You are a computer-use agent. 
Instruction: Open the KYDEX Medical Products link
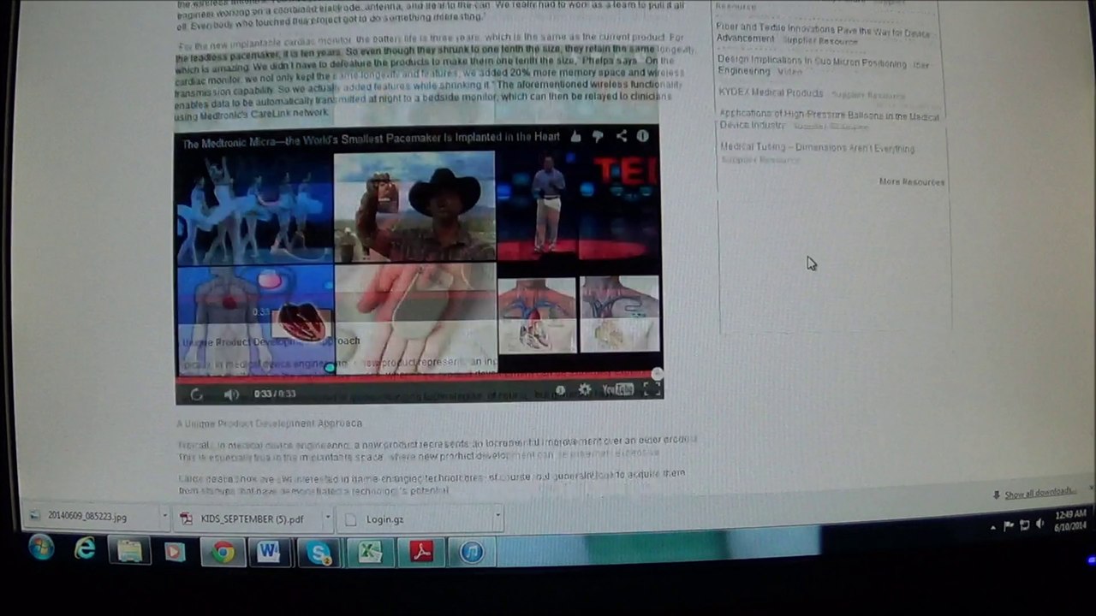[x=771, y=93]
